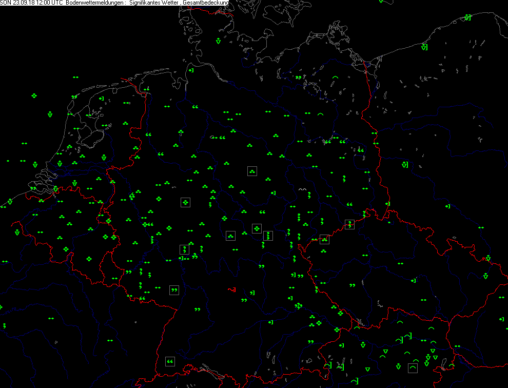This screenshot has height=388, width=508.
Task: Click the red weather symbol in southern Germany
Action: pos(231,290)
